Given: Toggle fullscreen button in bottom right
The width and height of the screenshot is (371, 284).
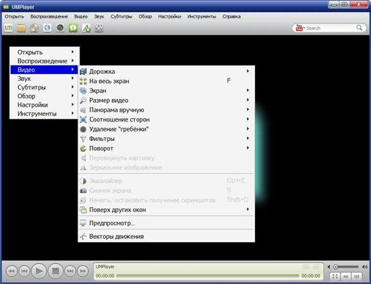Looking at the screenshot, I should pyautogui.click(x=335, y=276).
